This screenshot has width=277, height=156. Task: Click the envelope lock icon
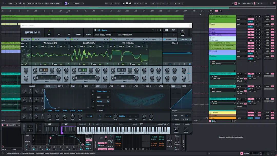pyautogui.click(x=93, y=91)
